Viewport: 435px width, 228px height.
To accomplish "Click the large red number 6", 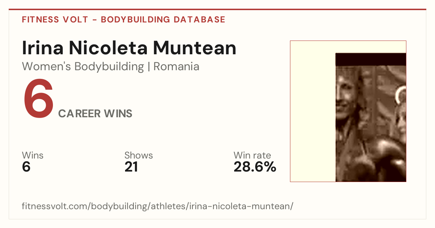I will pos(38,99).
